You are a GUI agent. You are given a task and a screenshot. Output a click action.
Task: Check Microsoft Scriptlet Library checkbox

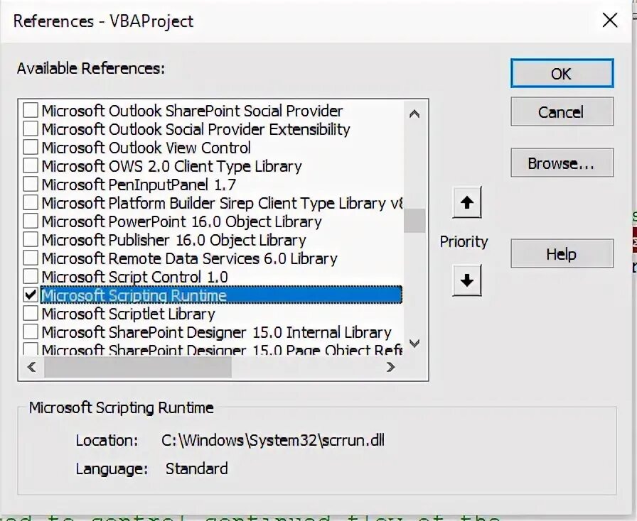(x=31, y=313)
